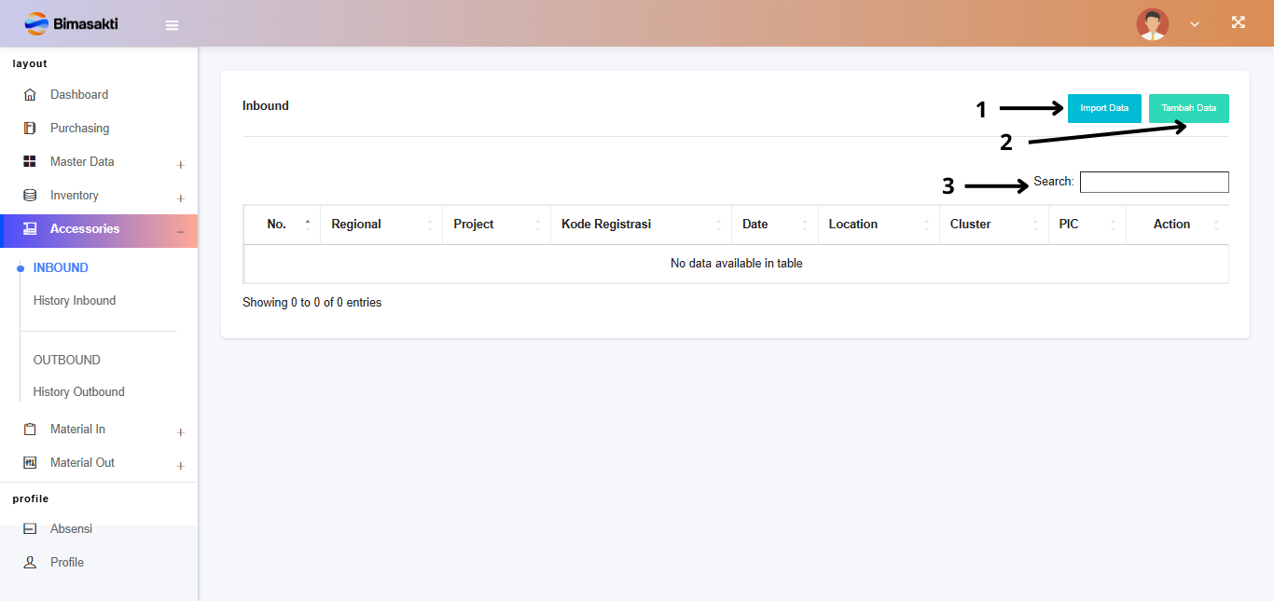Click the Search input field

[1154, 183]
